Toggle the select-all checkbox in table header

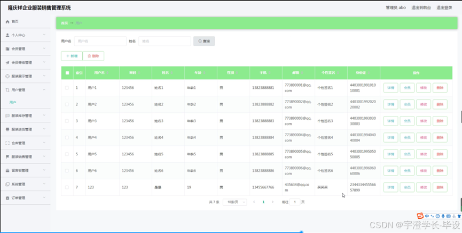(x=67, y=73)
